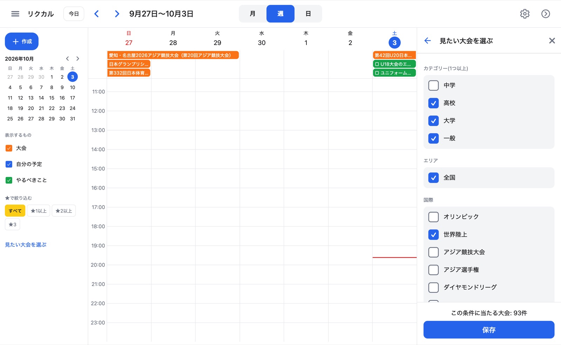This screenshot has width=561, height=345.
Task: Uncheck the 世界陸上 option
Action: (x=433, y=234)
